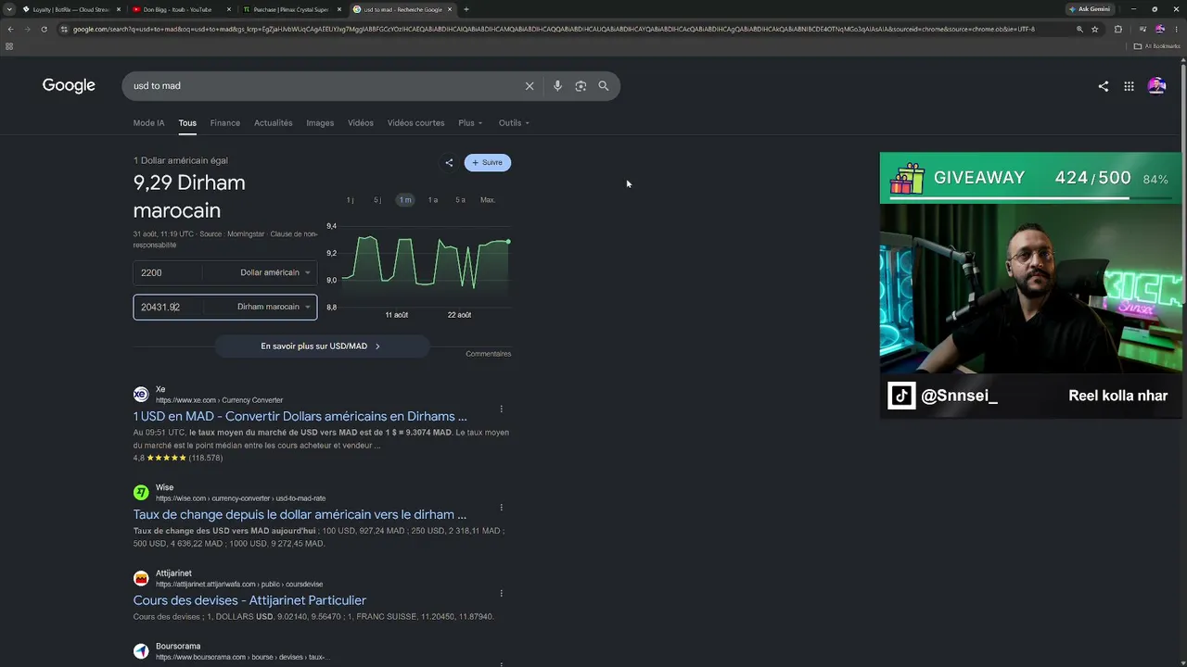Open the Chrome profile avatar in toolbar
This screenshot has height=667, width=1187.
pos(1159,29)
